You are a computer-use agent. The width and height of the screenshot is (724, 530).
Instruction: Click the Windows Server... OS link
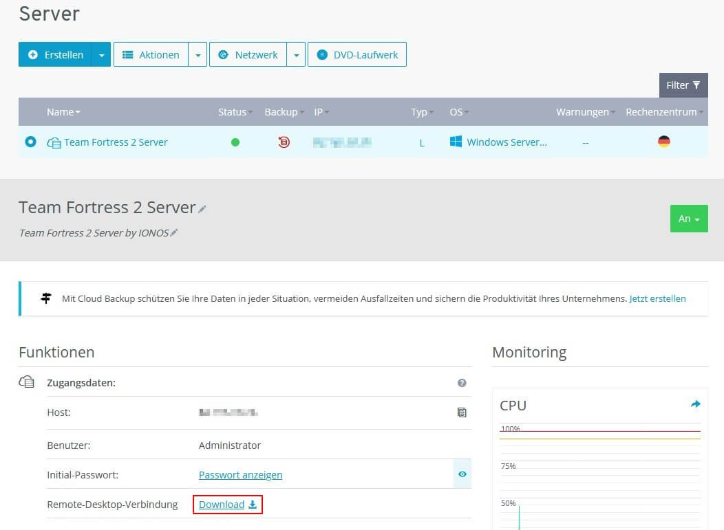pyautogui.click(x=507, y=142)
